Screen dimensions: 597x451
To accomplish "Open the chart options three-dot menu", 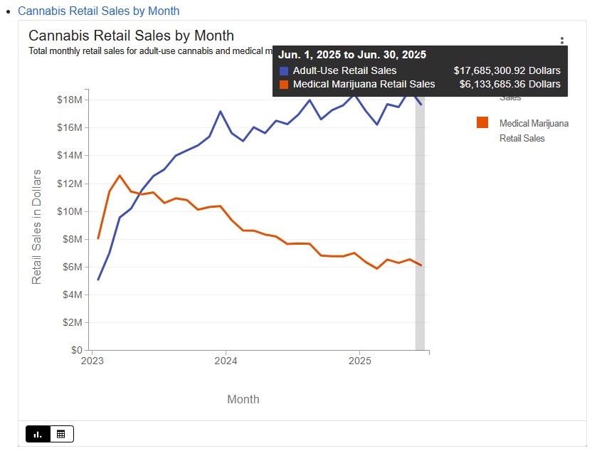I will pos(562,41).
